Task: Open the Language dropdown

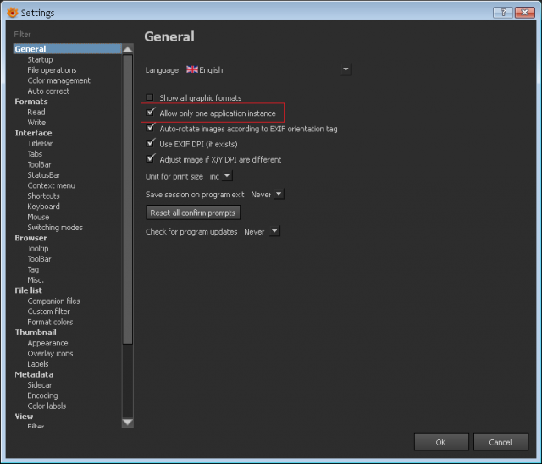Action: pyautogui.click(x=346, y=69)
